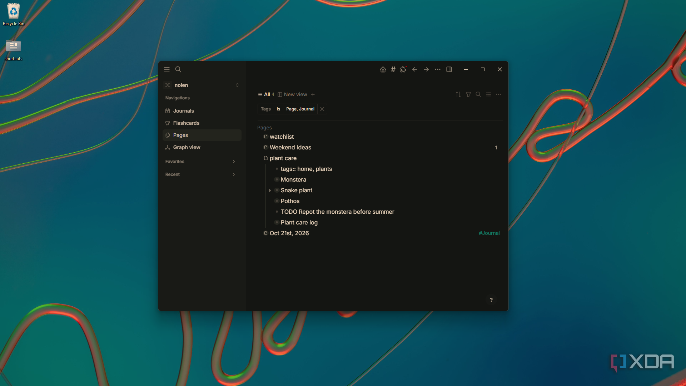
Task: Open the nolen graph switcher dropdown
Action: point(202,85)
